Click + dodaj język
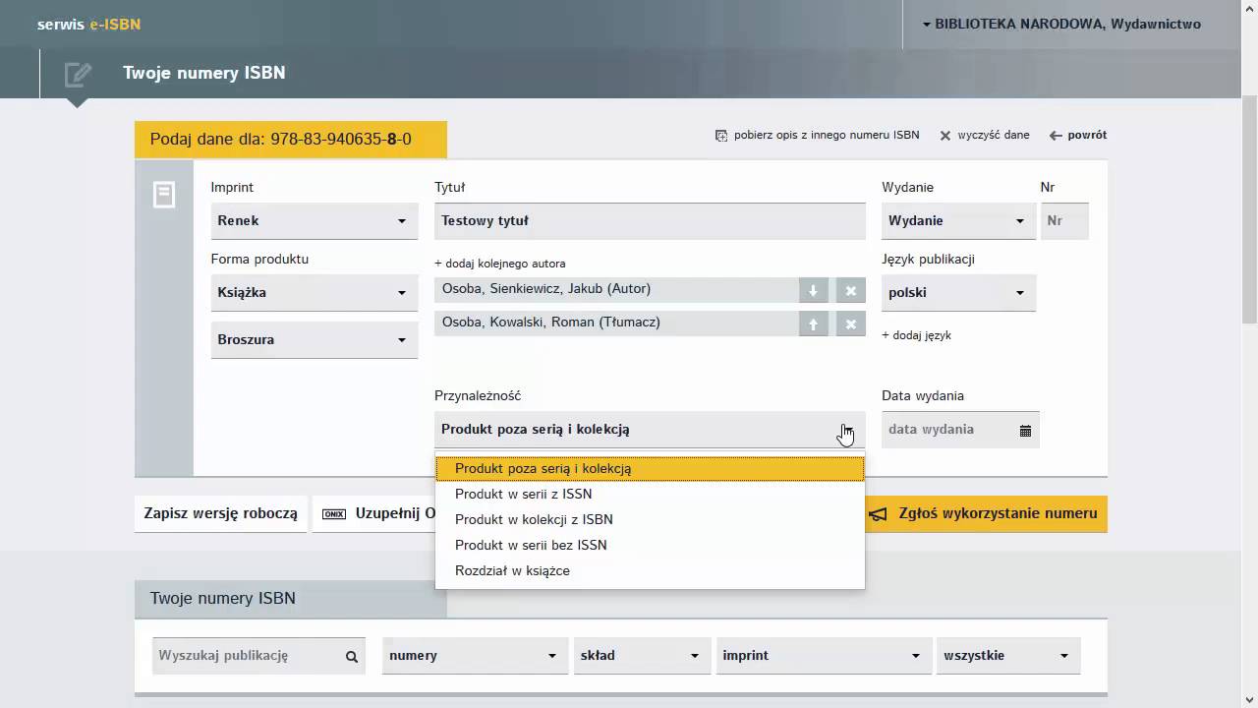 pos(916,335)
